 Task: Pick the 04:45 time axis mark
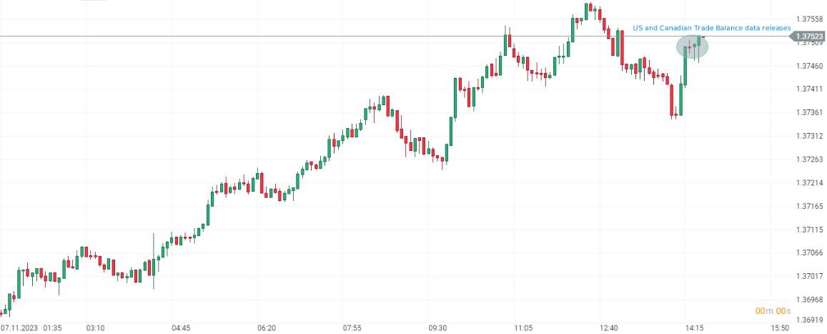point(181,328)
